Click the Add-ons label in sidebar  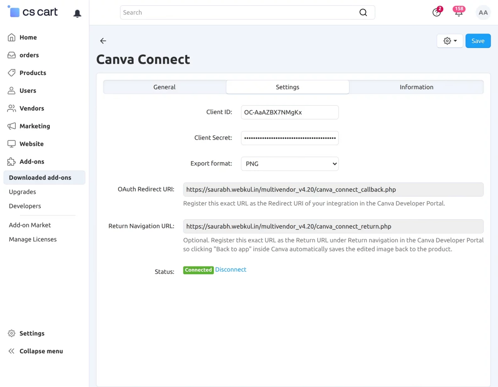point(32,162)
